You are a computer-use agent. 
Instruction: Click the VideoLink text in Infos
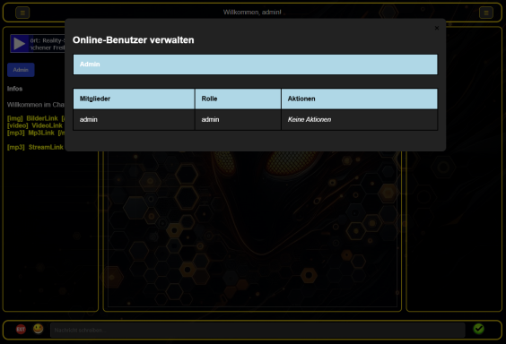point(47,125)
